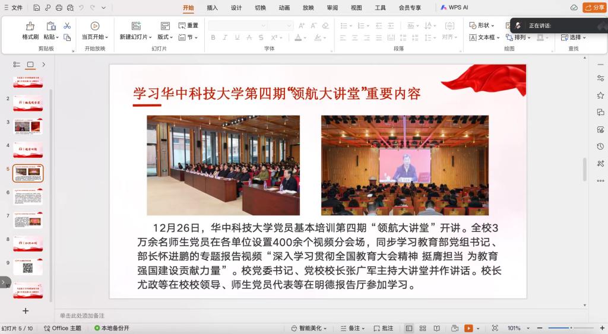This screenshot has height=334, width=608.
Task: Switch to the 动画 (Animation) tab
Action: coord(284,8)
